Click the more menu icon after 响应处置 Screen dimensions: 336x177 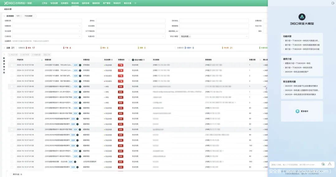(135, 3)
